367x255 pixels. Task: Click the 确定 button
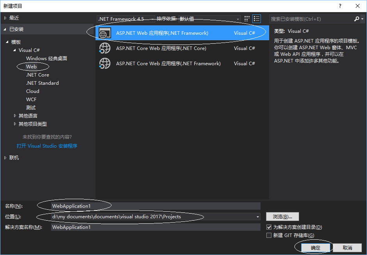pyautogui.click(x=315, y=248)
